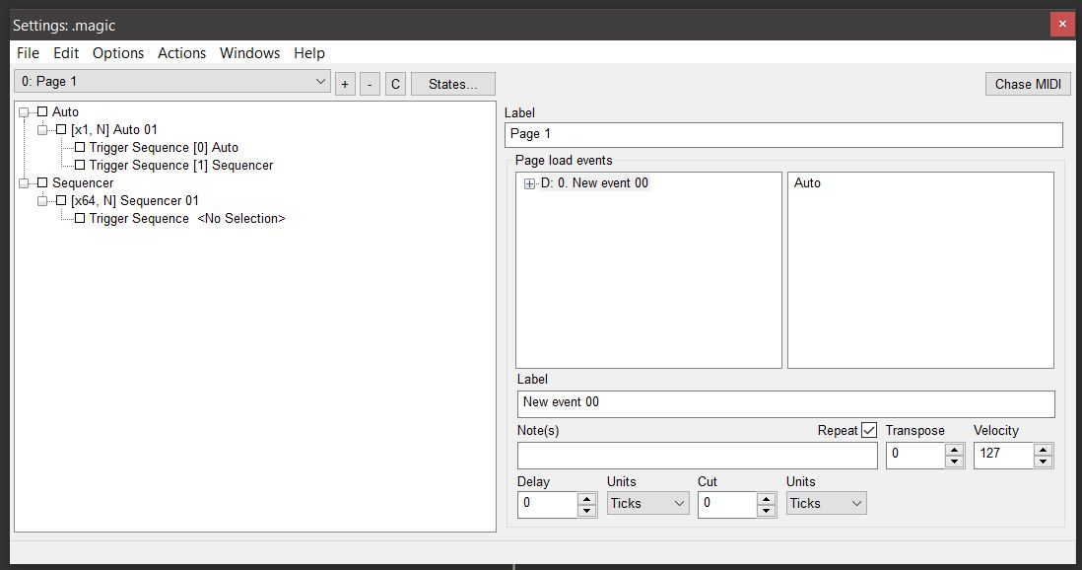Viewport: 1082px width, 570px height.
Task: Open the States... dialog
Action: click(x=452, y=83)
